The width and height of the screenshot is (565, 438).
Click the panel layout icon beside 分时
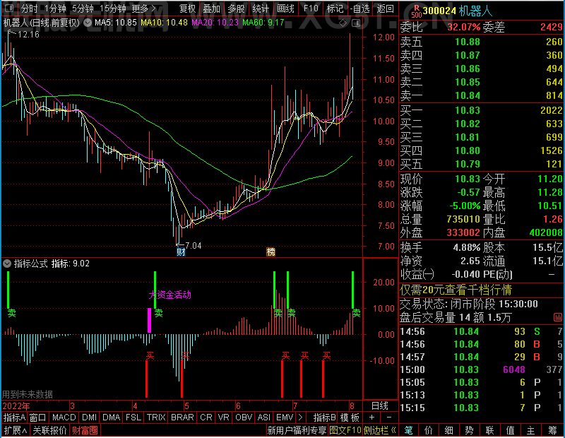[x=10, y=8]
